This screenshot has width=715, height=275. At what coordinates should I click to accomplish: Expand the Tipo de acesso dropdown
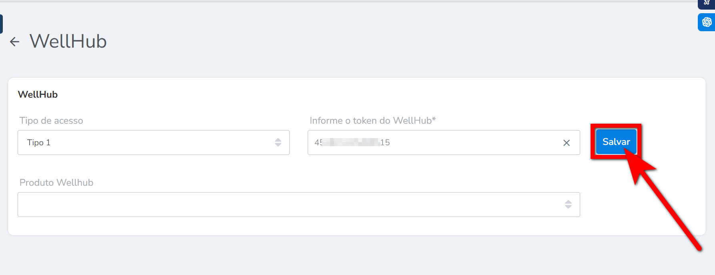pos(153,143)
